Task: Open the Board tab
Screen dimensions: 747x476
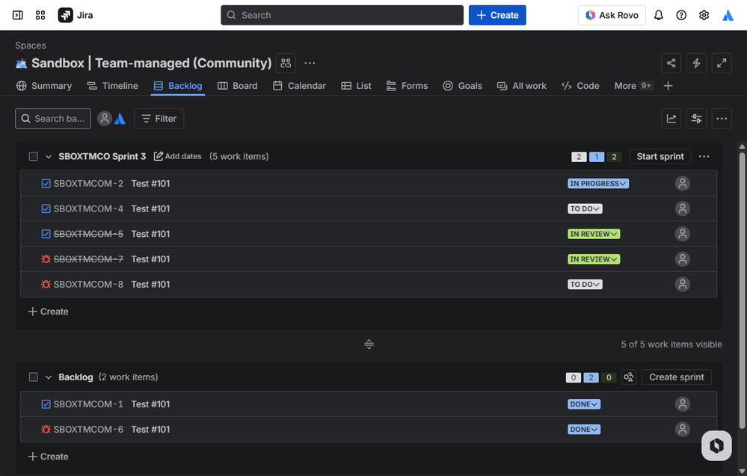Action: [238, 86]
